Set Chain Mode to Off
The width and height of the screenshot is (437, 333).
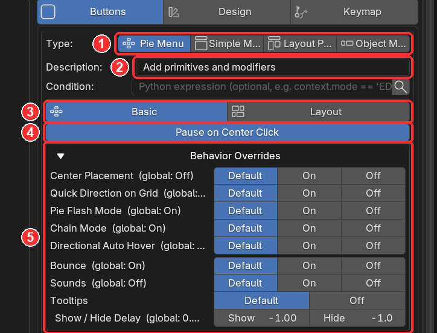pyautogui.click(x=373, y=228)
